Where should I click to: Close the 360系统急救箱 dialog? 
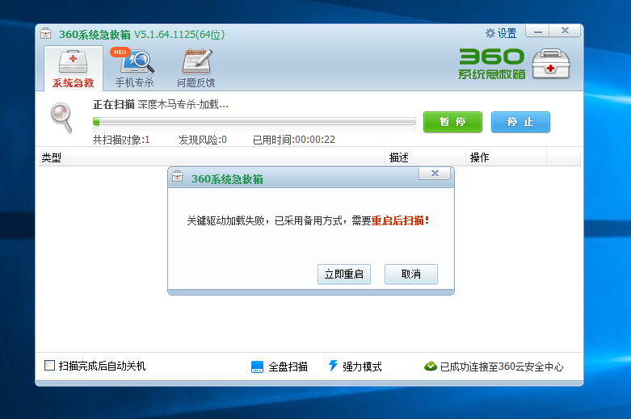click(x=435, y=174)
